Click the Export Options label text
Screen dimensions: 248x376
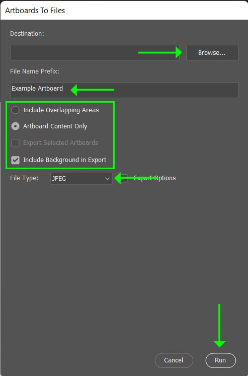155,178
